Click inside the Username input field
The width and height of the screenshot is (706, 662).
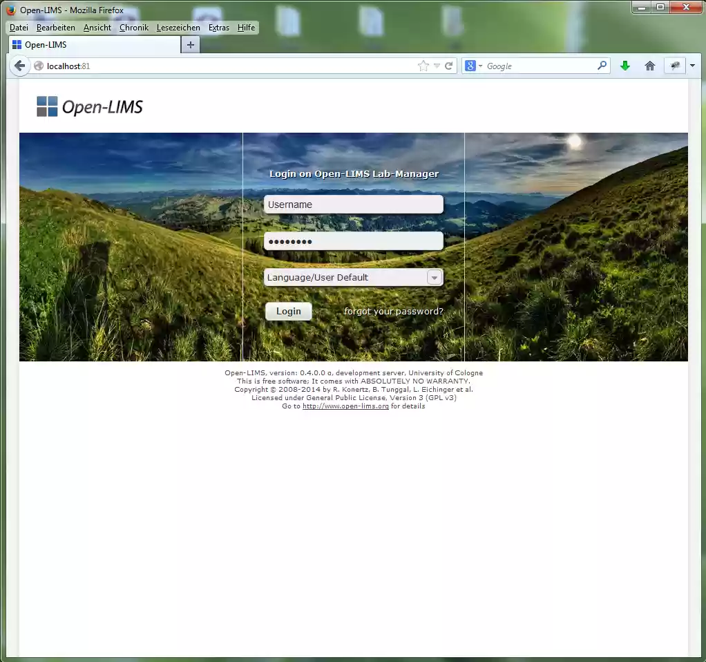click(x=353, y=204)
